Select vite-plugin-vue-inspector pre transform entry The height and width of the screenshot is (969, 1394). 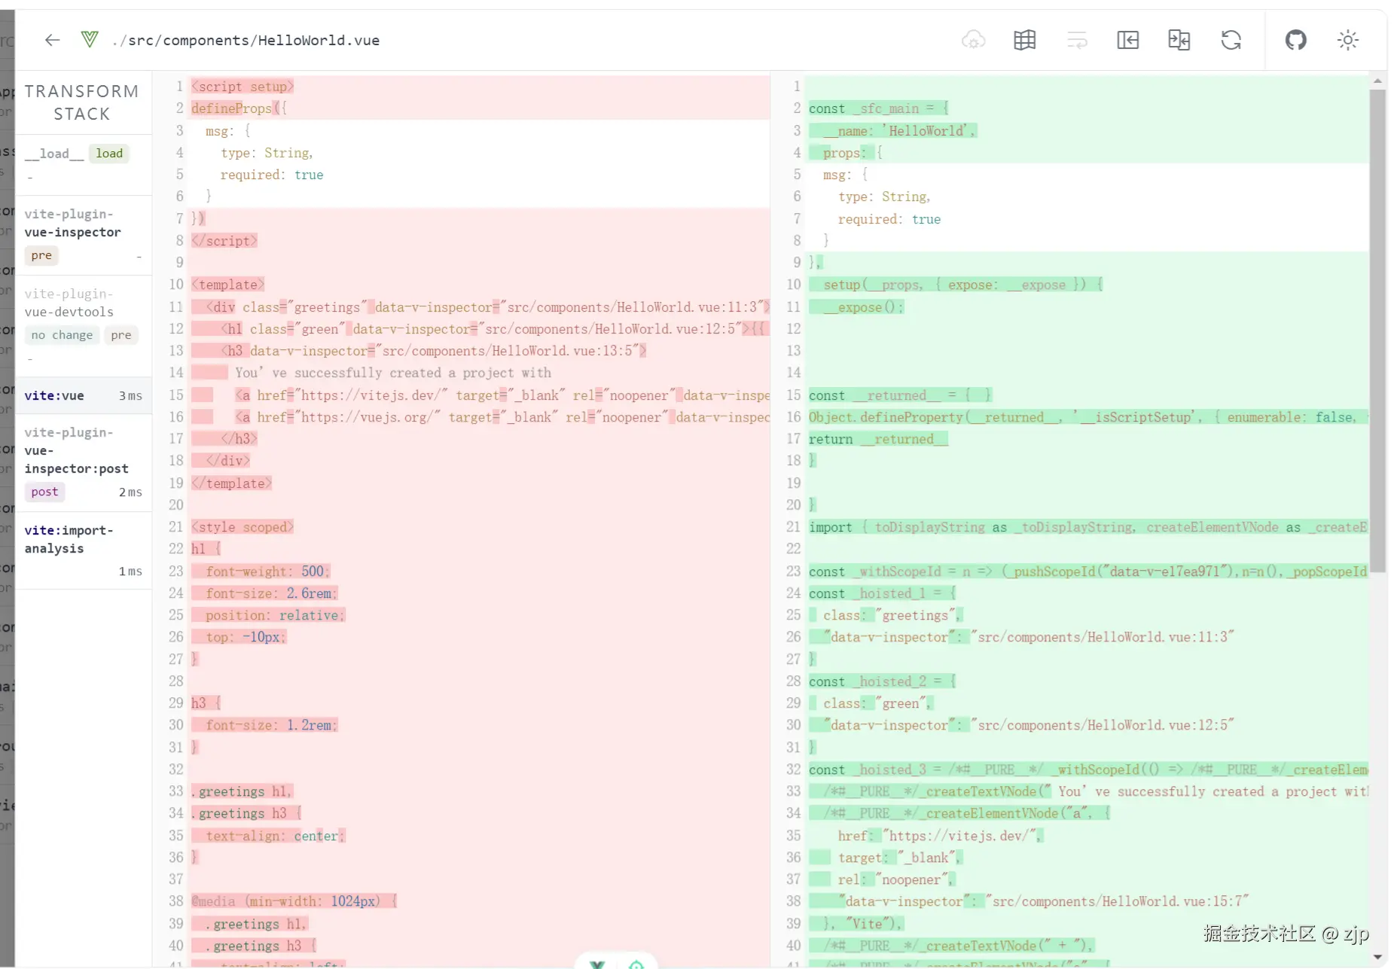point(84,236)
